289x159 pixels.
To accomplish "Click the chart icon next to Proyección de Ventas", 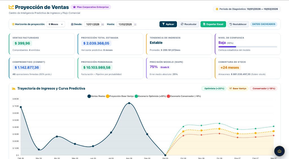I will (x=11, y=7).
